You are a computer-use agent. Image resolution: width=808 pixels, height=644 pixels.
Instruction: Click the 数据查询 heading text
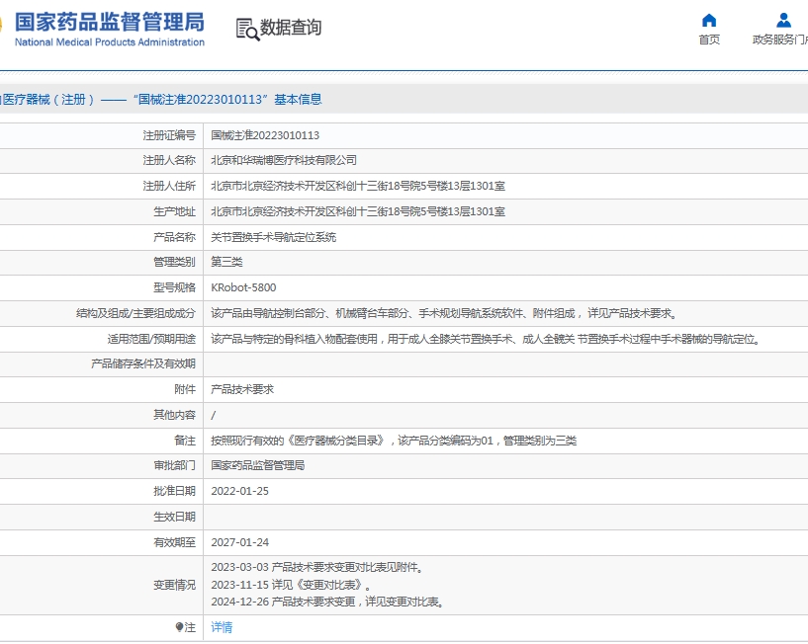tap(291, 28)
